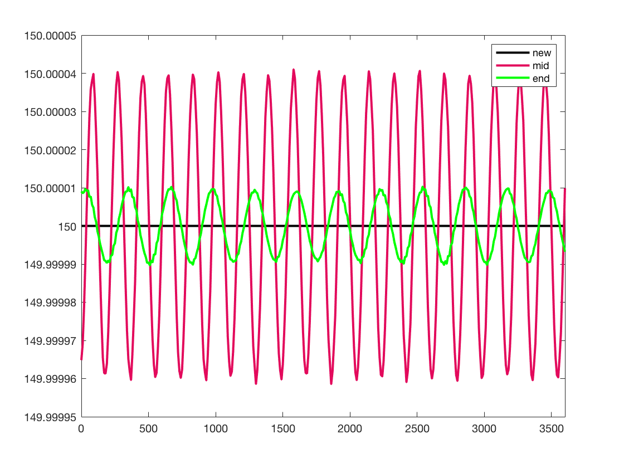Click y-axis tick label 150.00005
624x468 pixels.
tap(50, 36)
